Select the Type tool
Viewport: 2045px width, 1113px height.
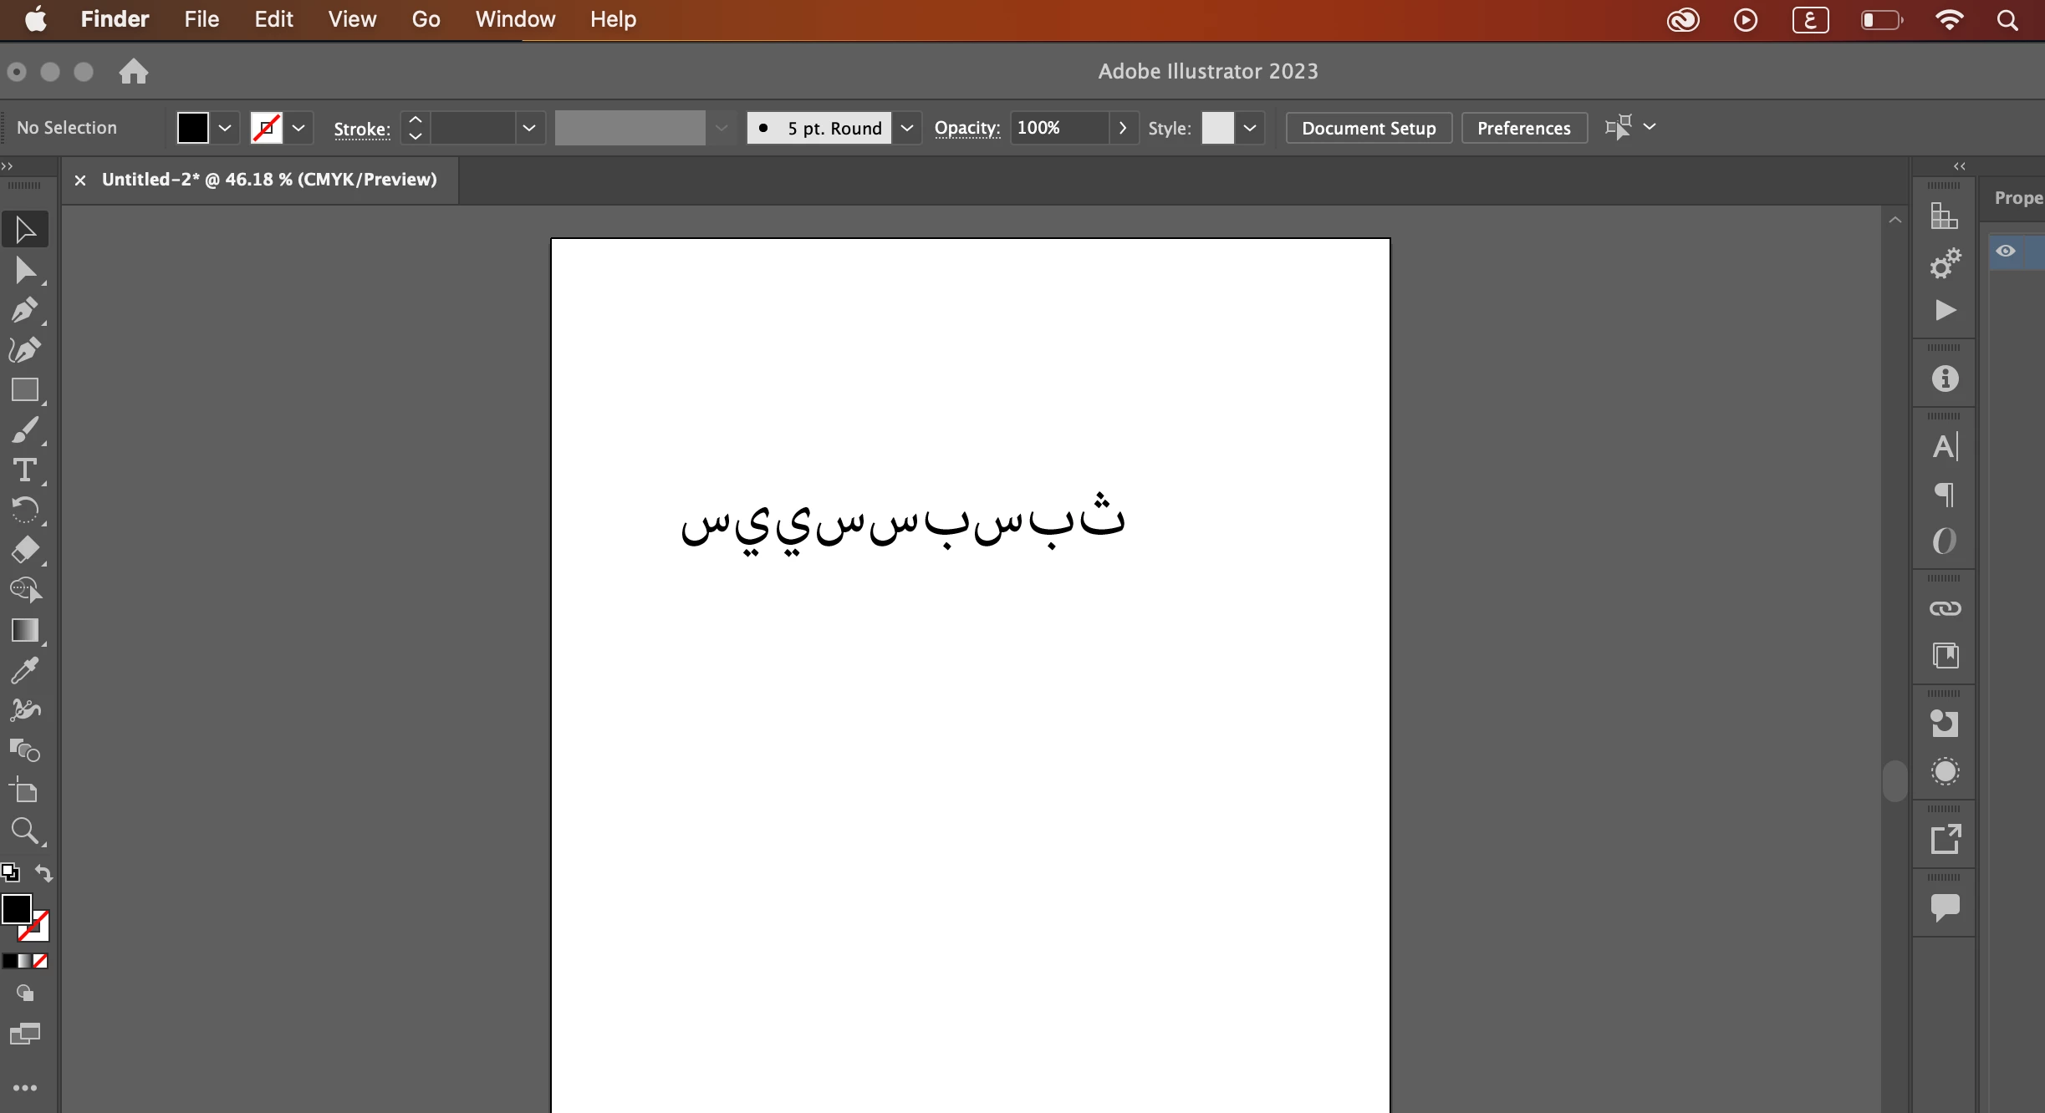pos(24,470)
